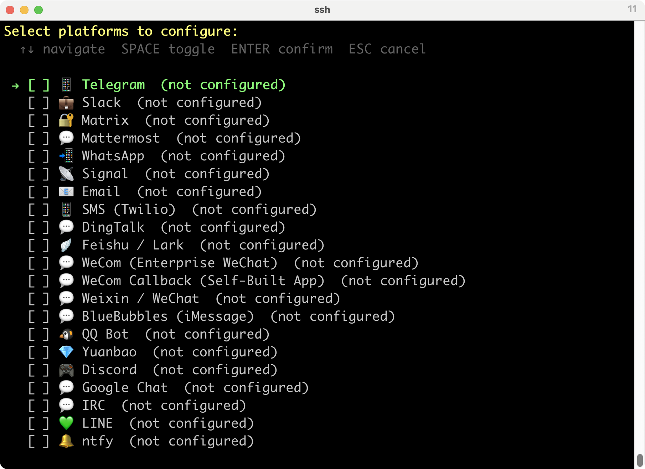Click the 'Yuanbao' platform name
The width and height of the screenshot is (645, 469).
click(109, 352)
